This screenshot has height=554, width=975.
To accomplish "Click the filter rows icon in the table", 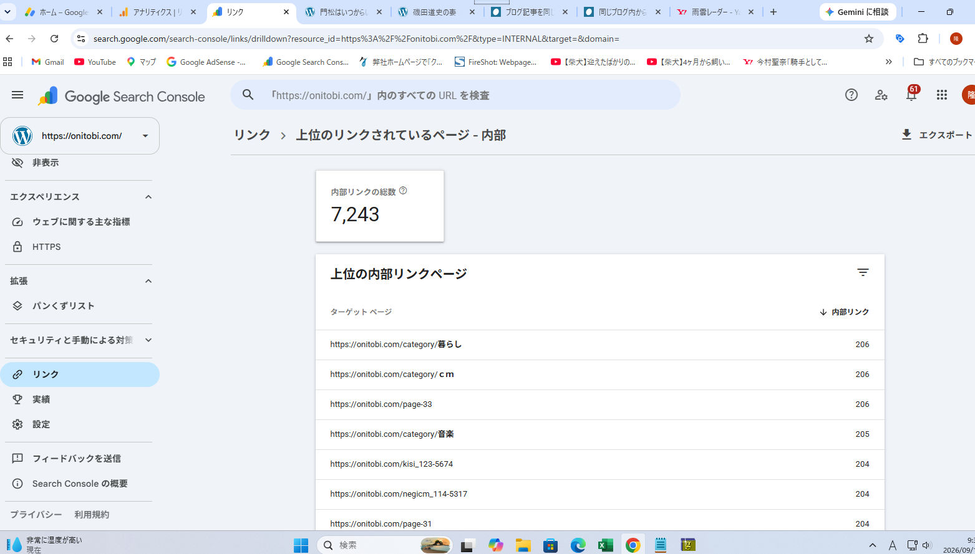I will click(x=863, y=272).
